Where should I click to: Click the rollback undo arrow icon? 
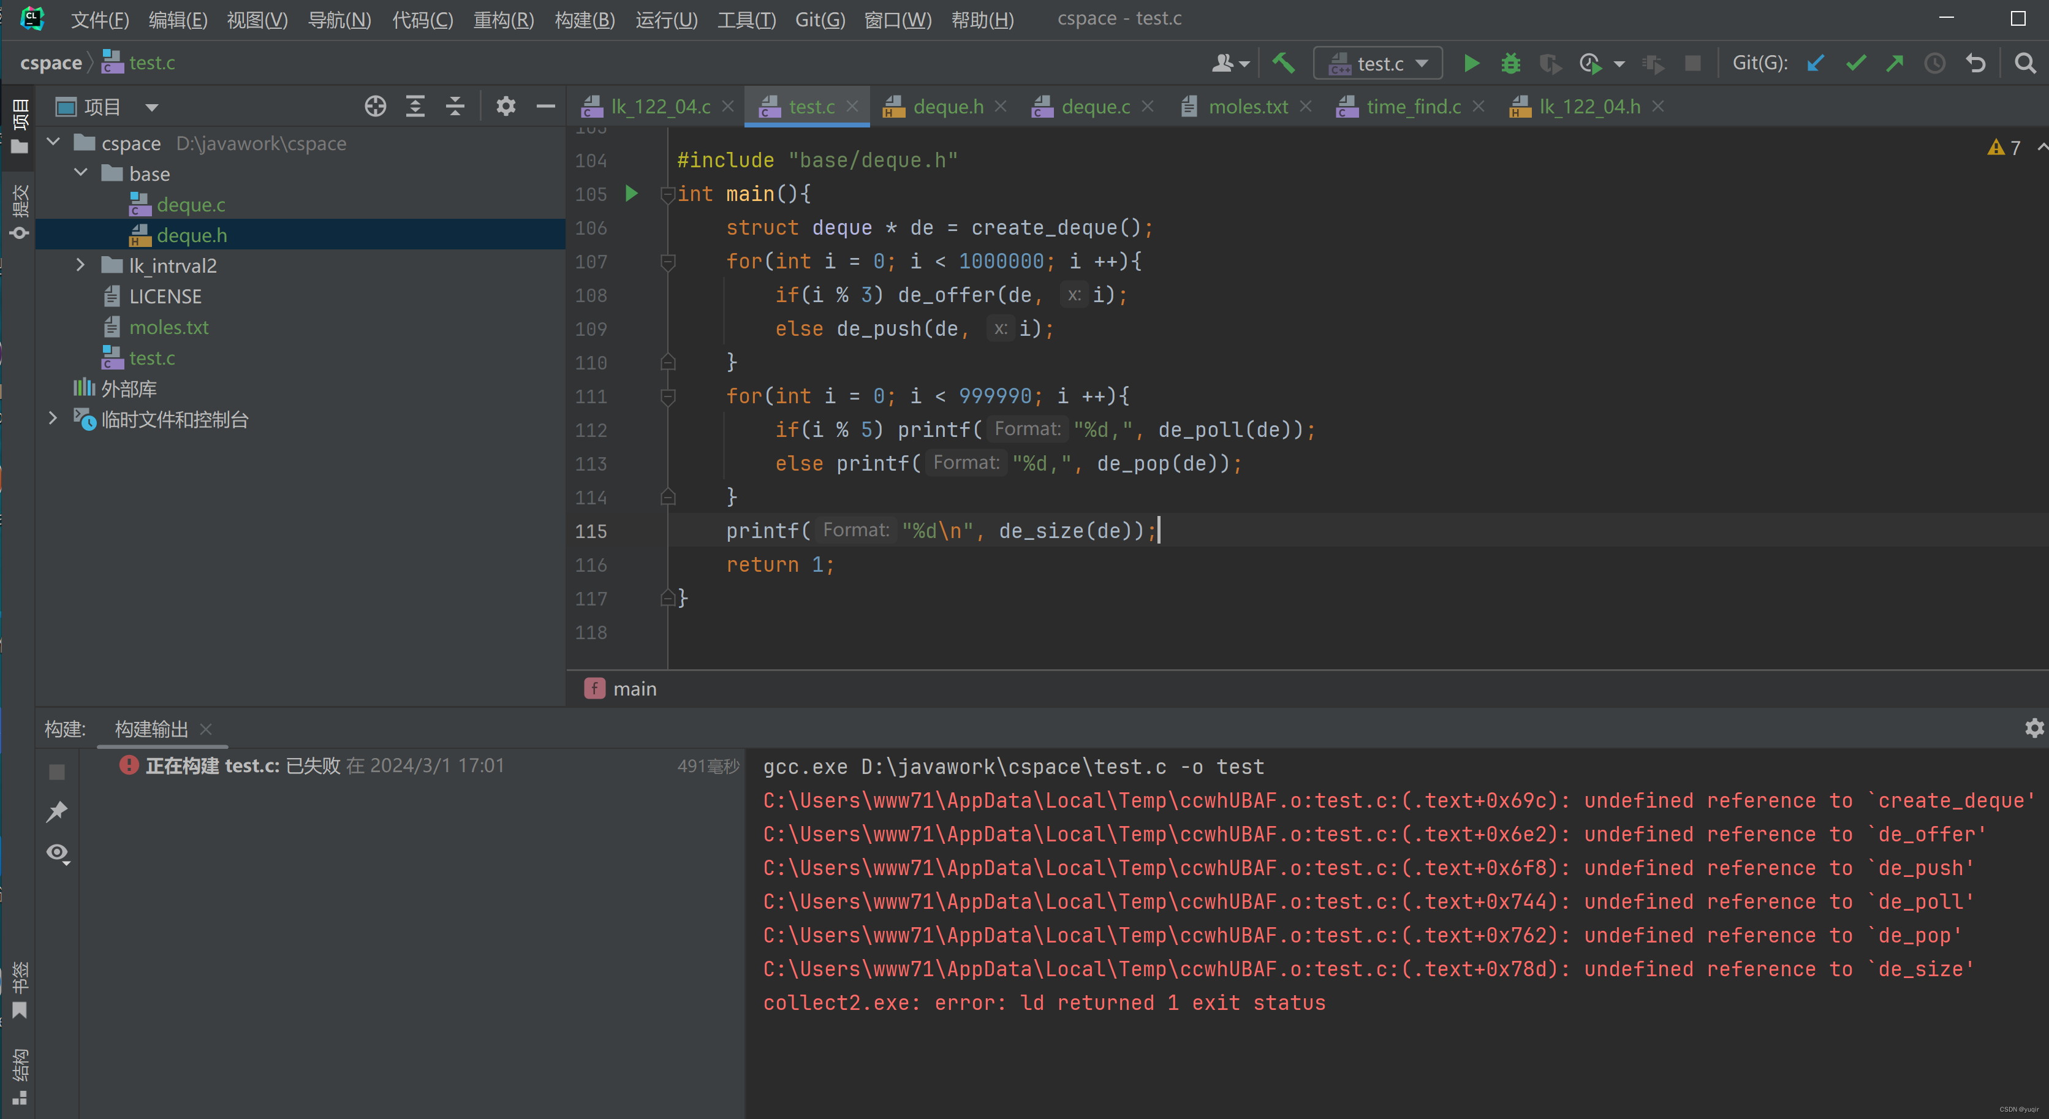point(1976,64)
